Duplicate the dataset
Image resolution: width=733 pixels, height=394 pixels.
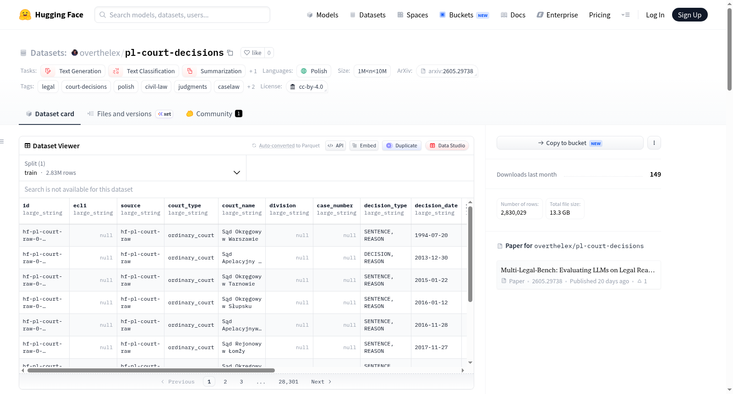coord(402,146)
